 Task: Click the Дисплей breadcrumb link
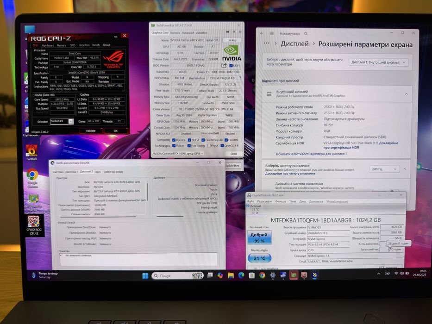(294, 44)
